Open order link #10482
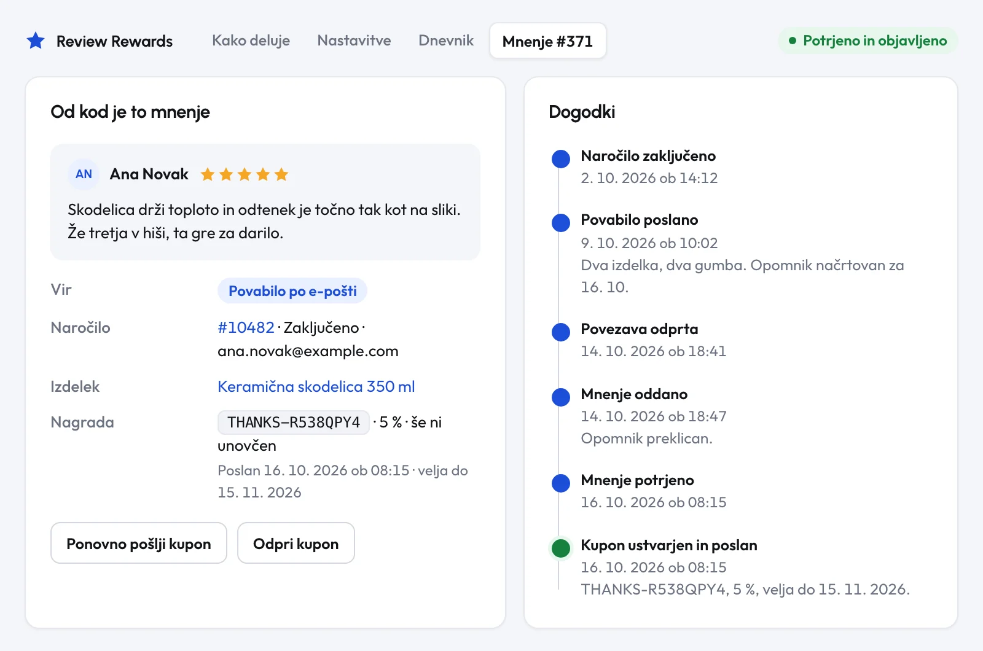 click(246, 327)
